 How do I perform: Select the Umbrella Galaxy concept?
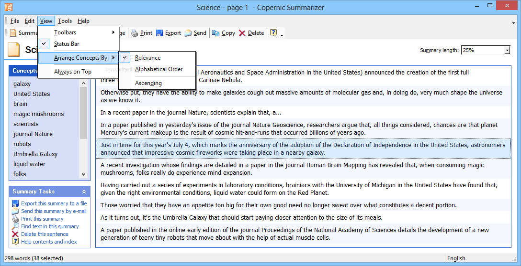coord(35,154)
